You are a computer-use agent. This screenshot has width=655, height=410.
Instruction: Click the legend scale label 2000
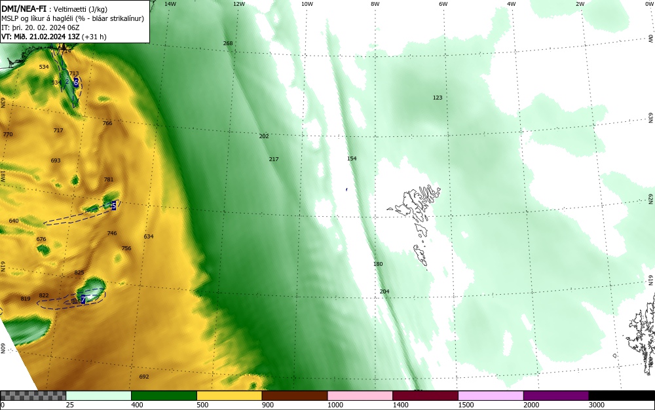pos(531,405)
